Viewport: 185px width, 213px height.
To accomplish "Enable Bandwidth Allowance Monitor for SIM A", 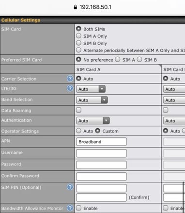I will point(78,208).
